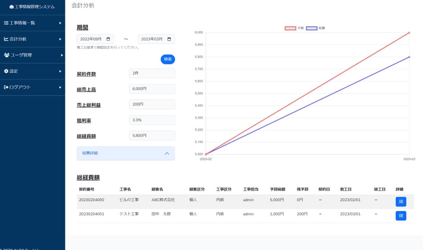This screenshot has height=250, width=423.
Task: Select the ログアウト menu item
Action: click(32, 87)
